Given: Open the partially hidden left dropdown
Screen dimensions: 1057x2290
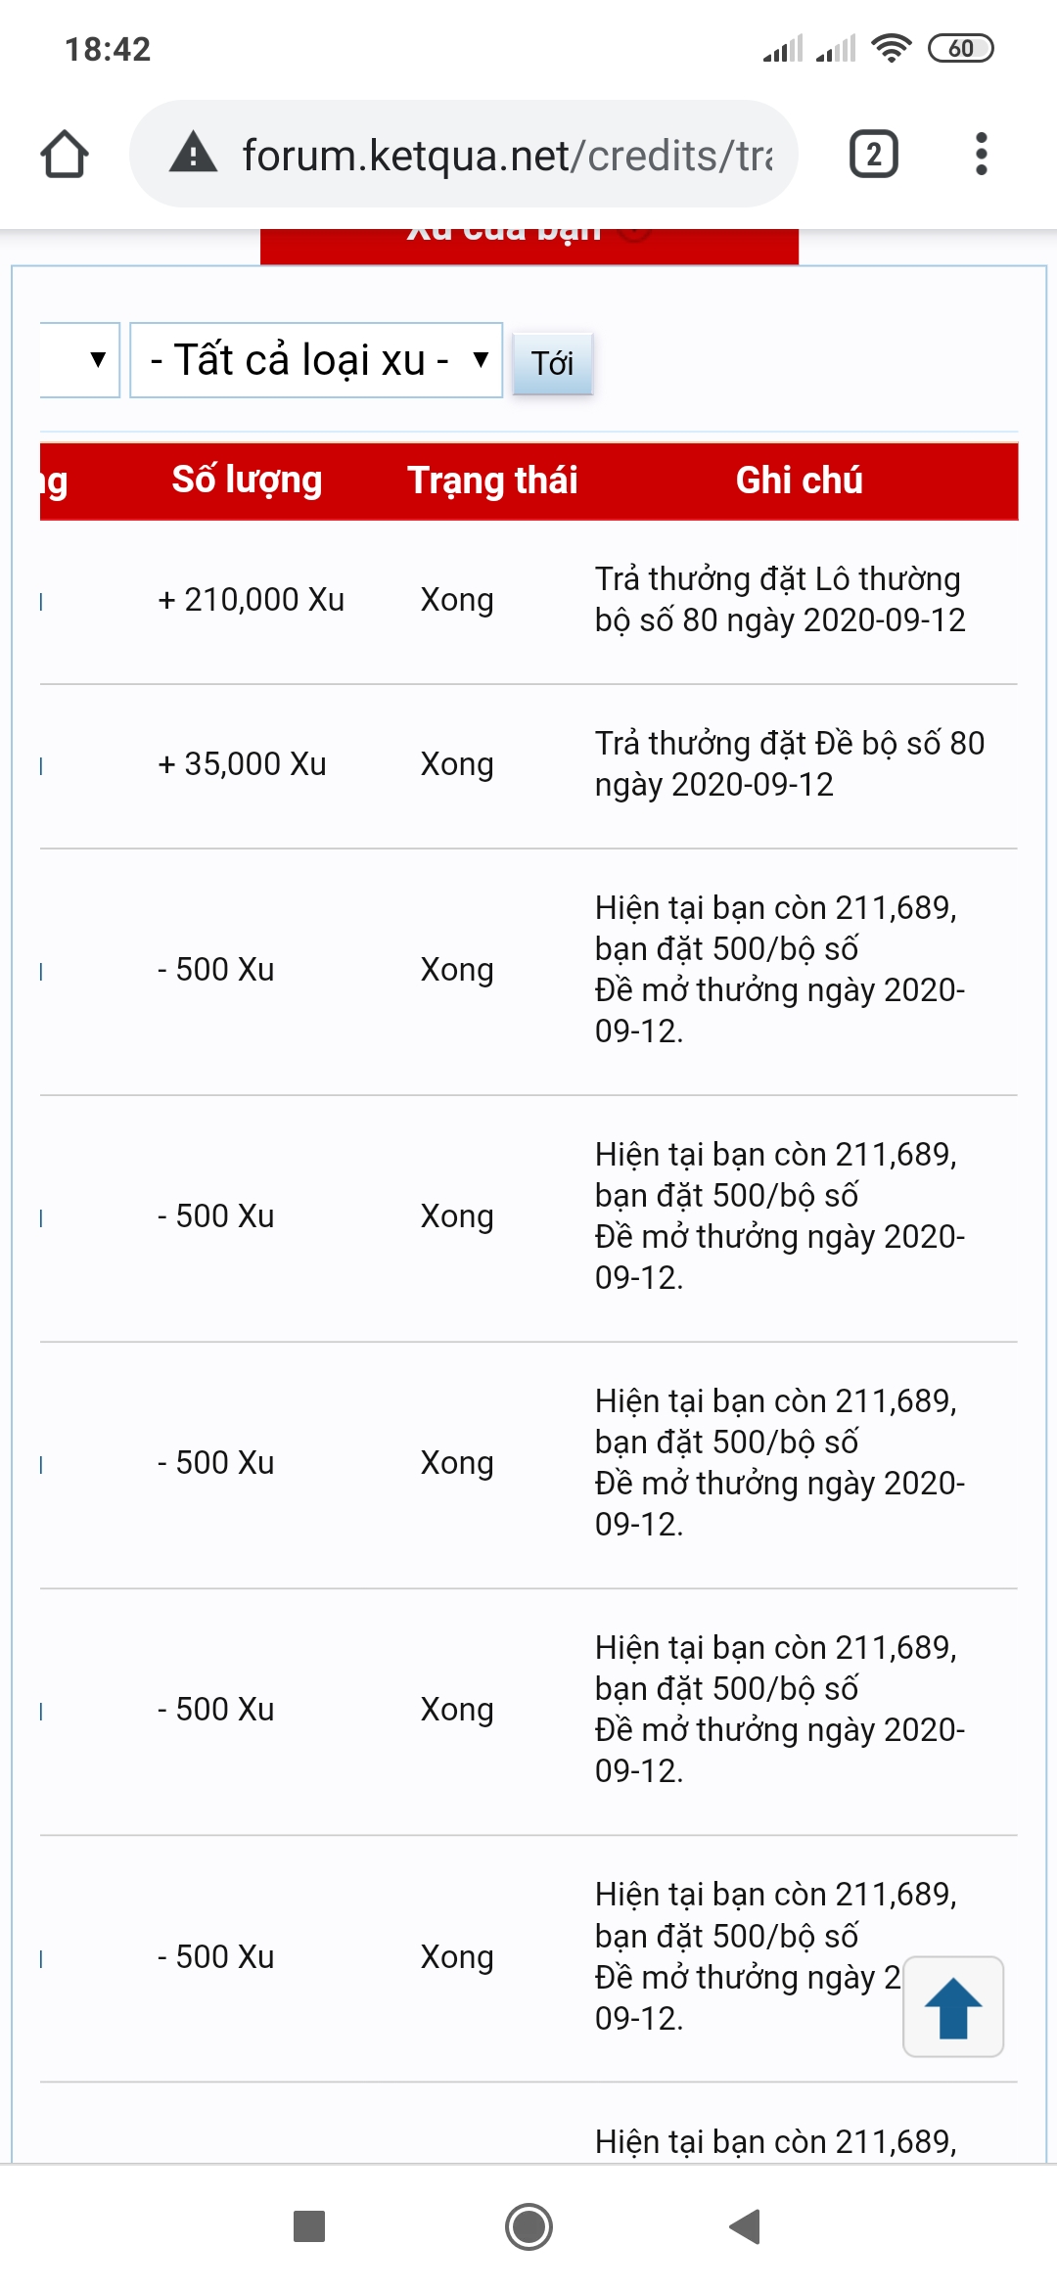Looking at the screenshot, I should coord(80,360).
